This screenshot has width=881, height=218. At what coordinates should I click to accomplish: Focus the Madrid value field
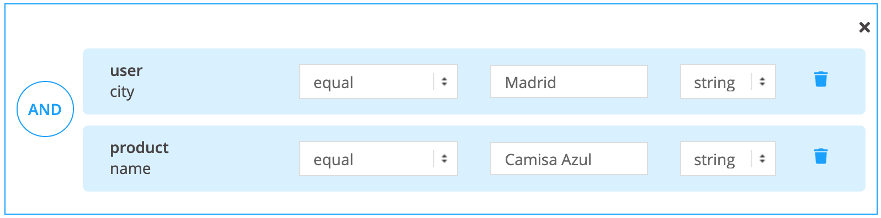click(569, 82)
